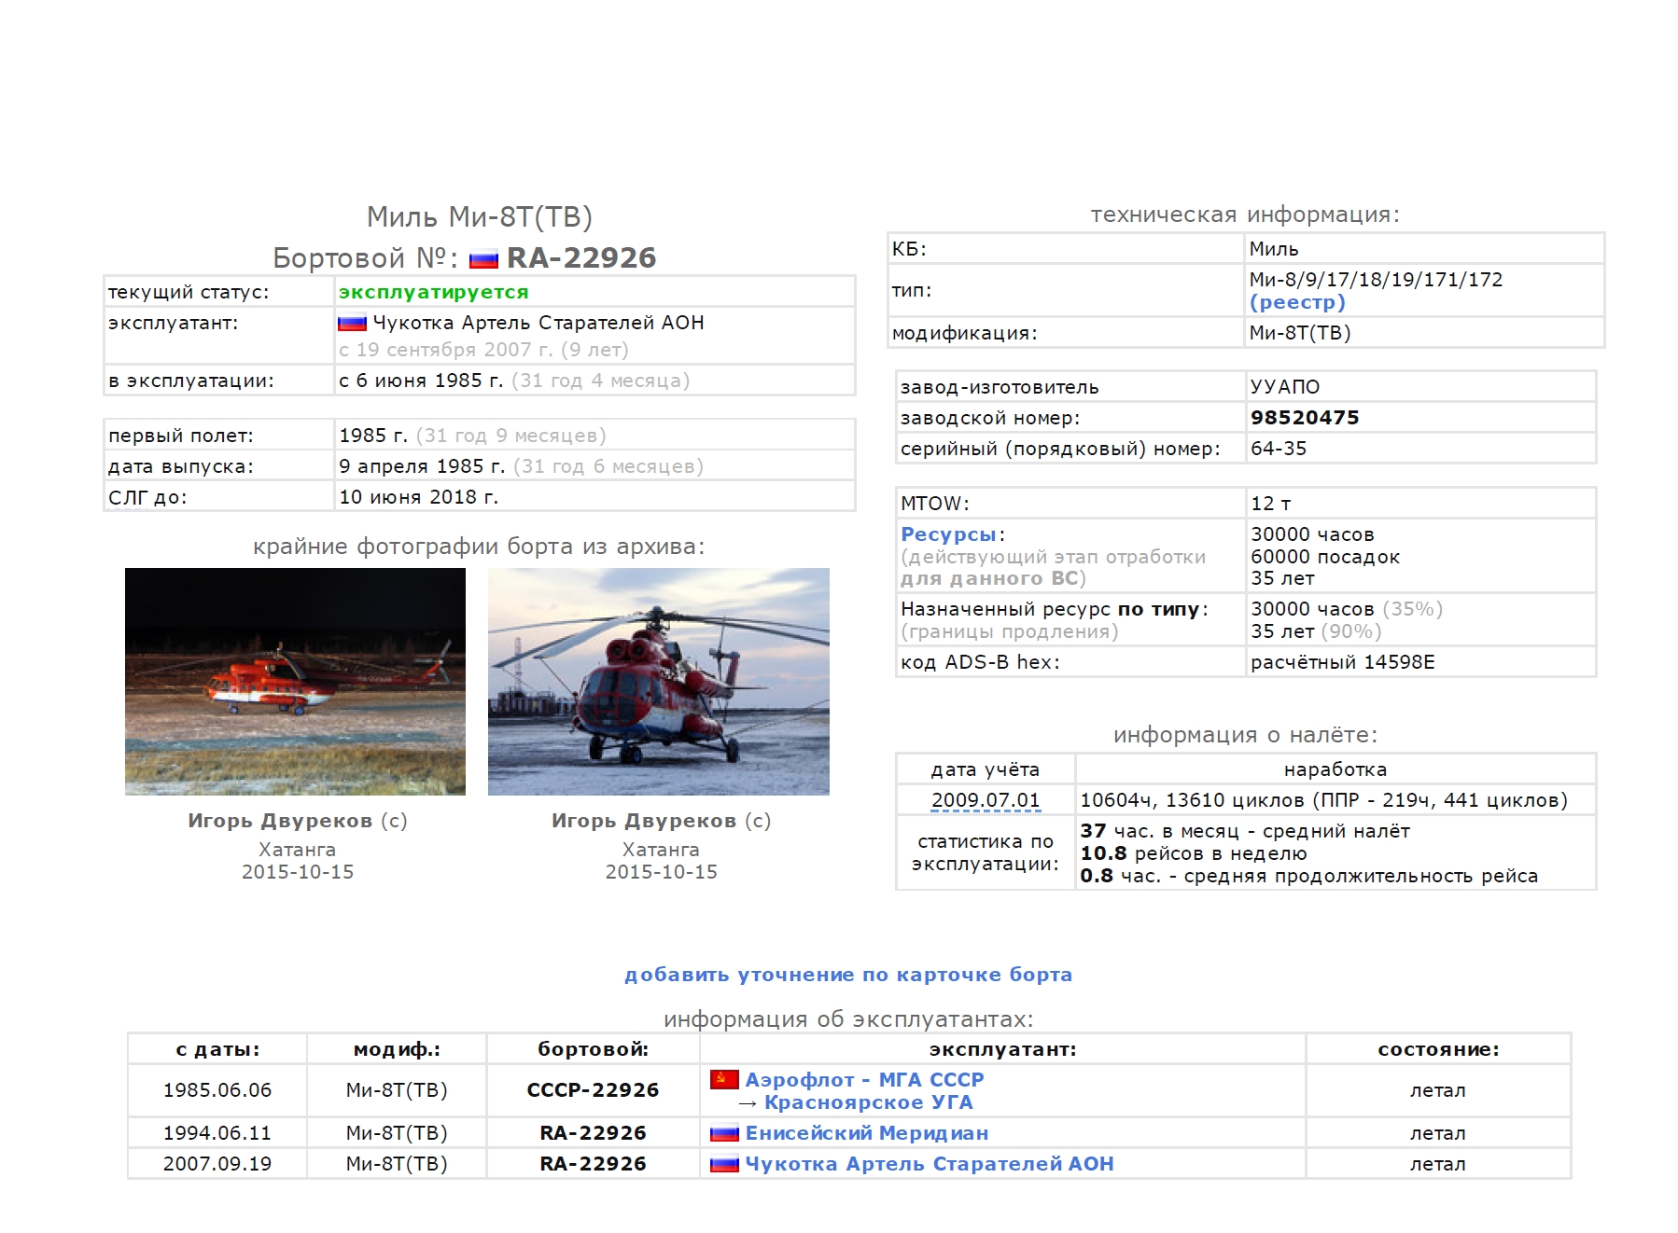
Task: Click the factory number 98520475
Action: (1305, 418)
